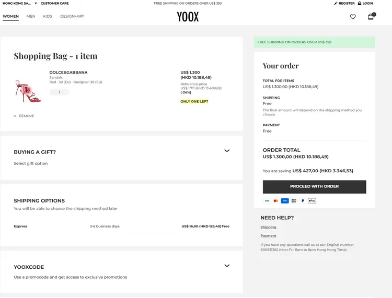Click top bar free shipping notice

(x=188, y=3)
